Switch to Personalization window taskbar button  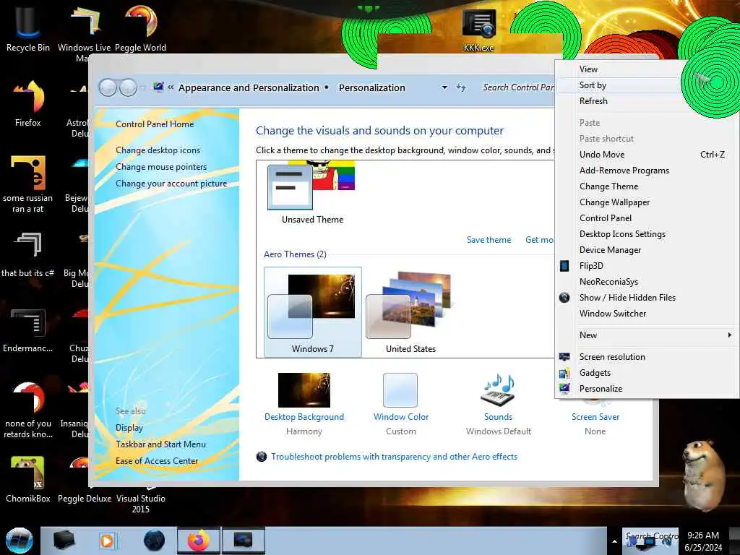click(244, 541)
